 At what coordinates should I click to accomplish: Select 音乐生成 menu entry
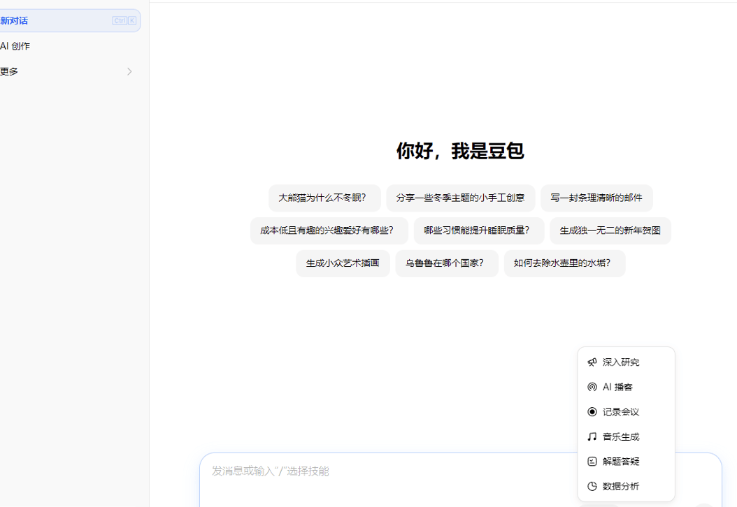pos(626,436)
